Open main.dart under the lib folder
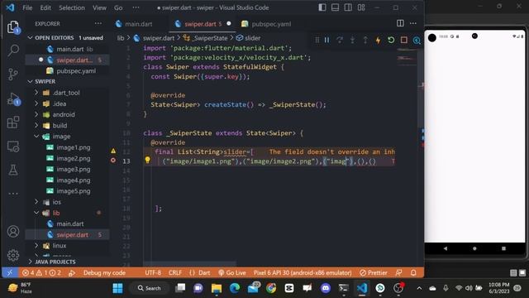Viewport: 529px width, 298px height. click(x=69, y=223)
